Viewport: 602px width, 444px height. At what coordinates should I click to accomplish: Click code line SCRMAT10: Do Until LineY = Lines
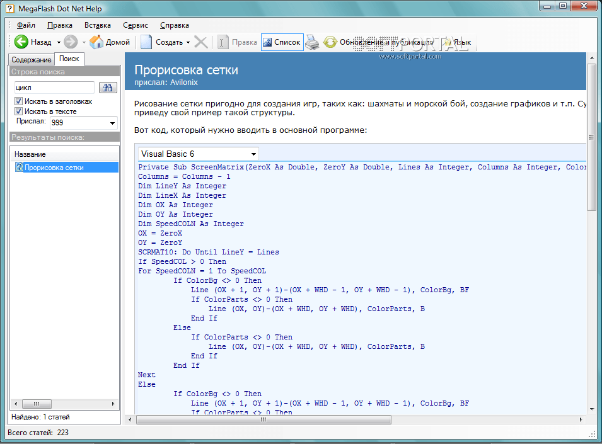pyautogui.click(x=209, y=252)
